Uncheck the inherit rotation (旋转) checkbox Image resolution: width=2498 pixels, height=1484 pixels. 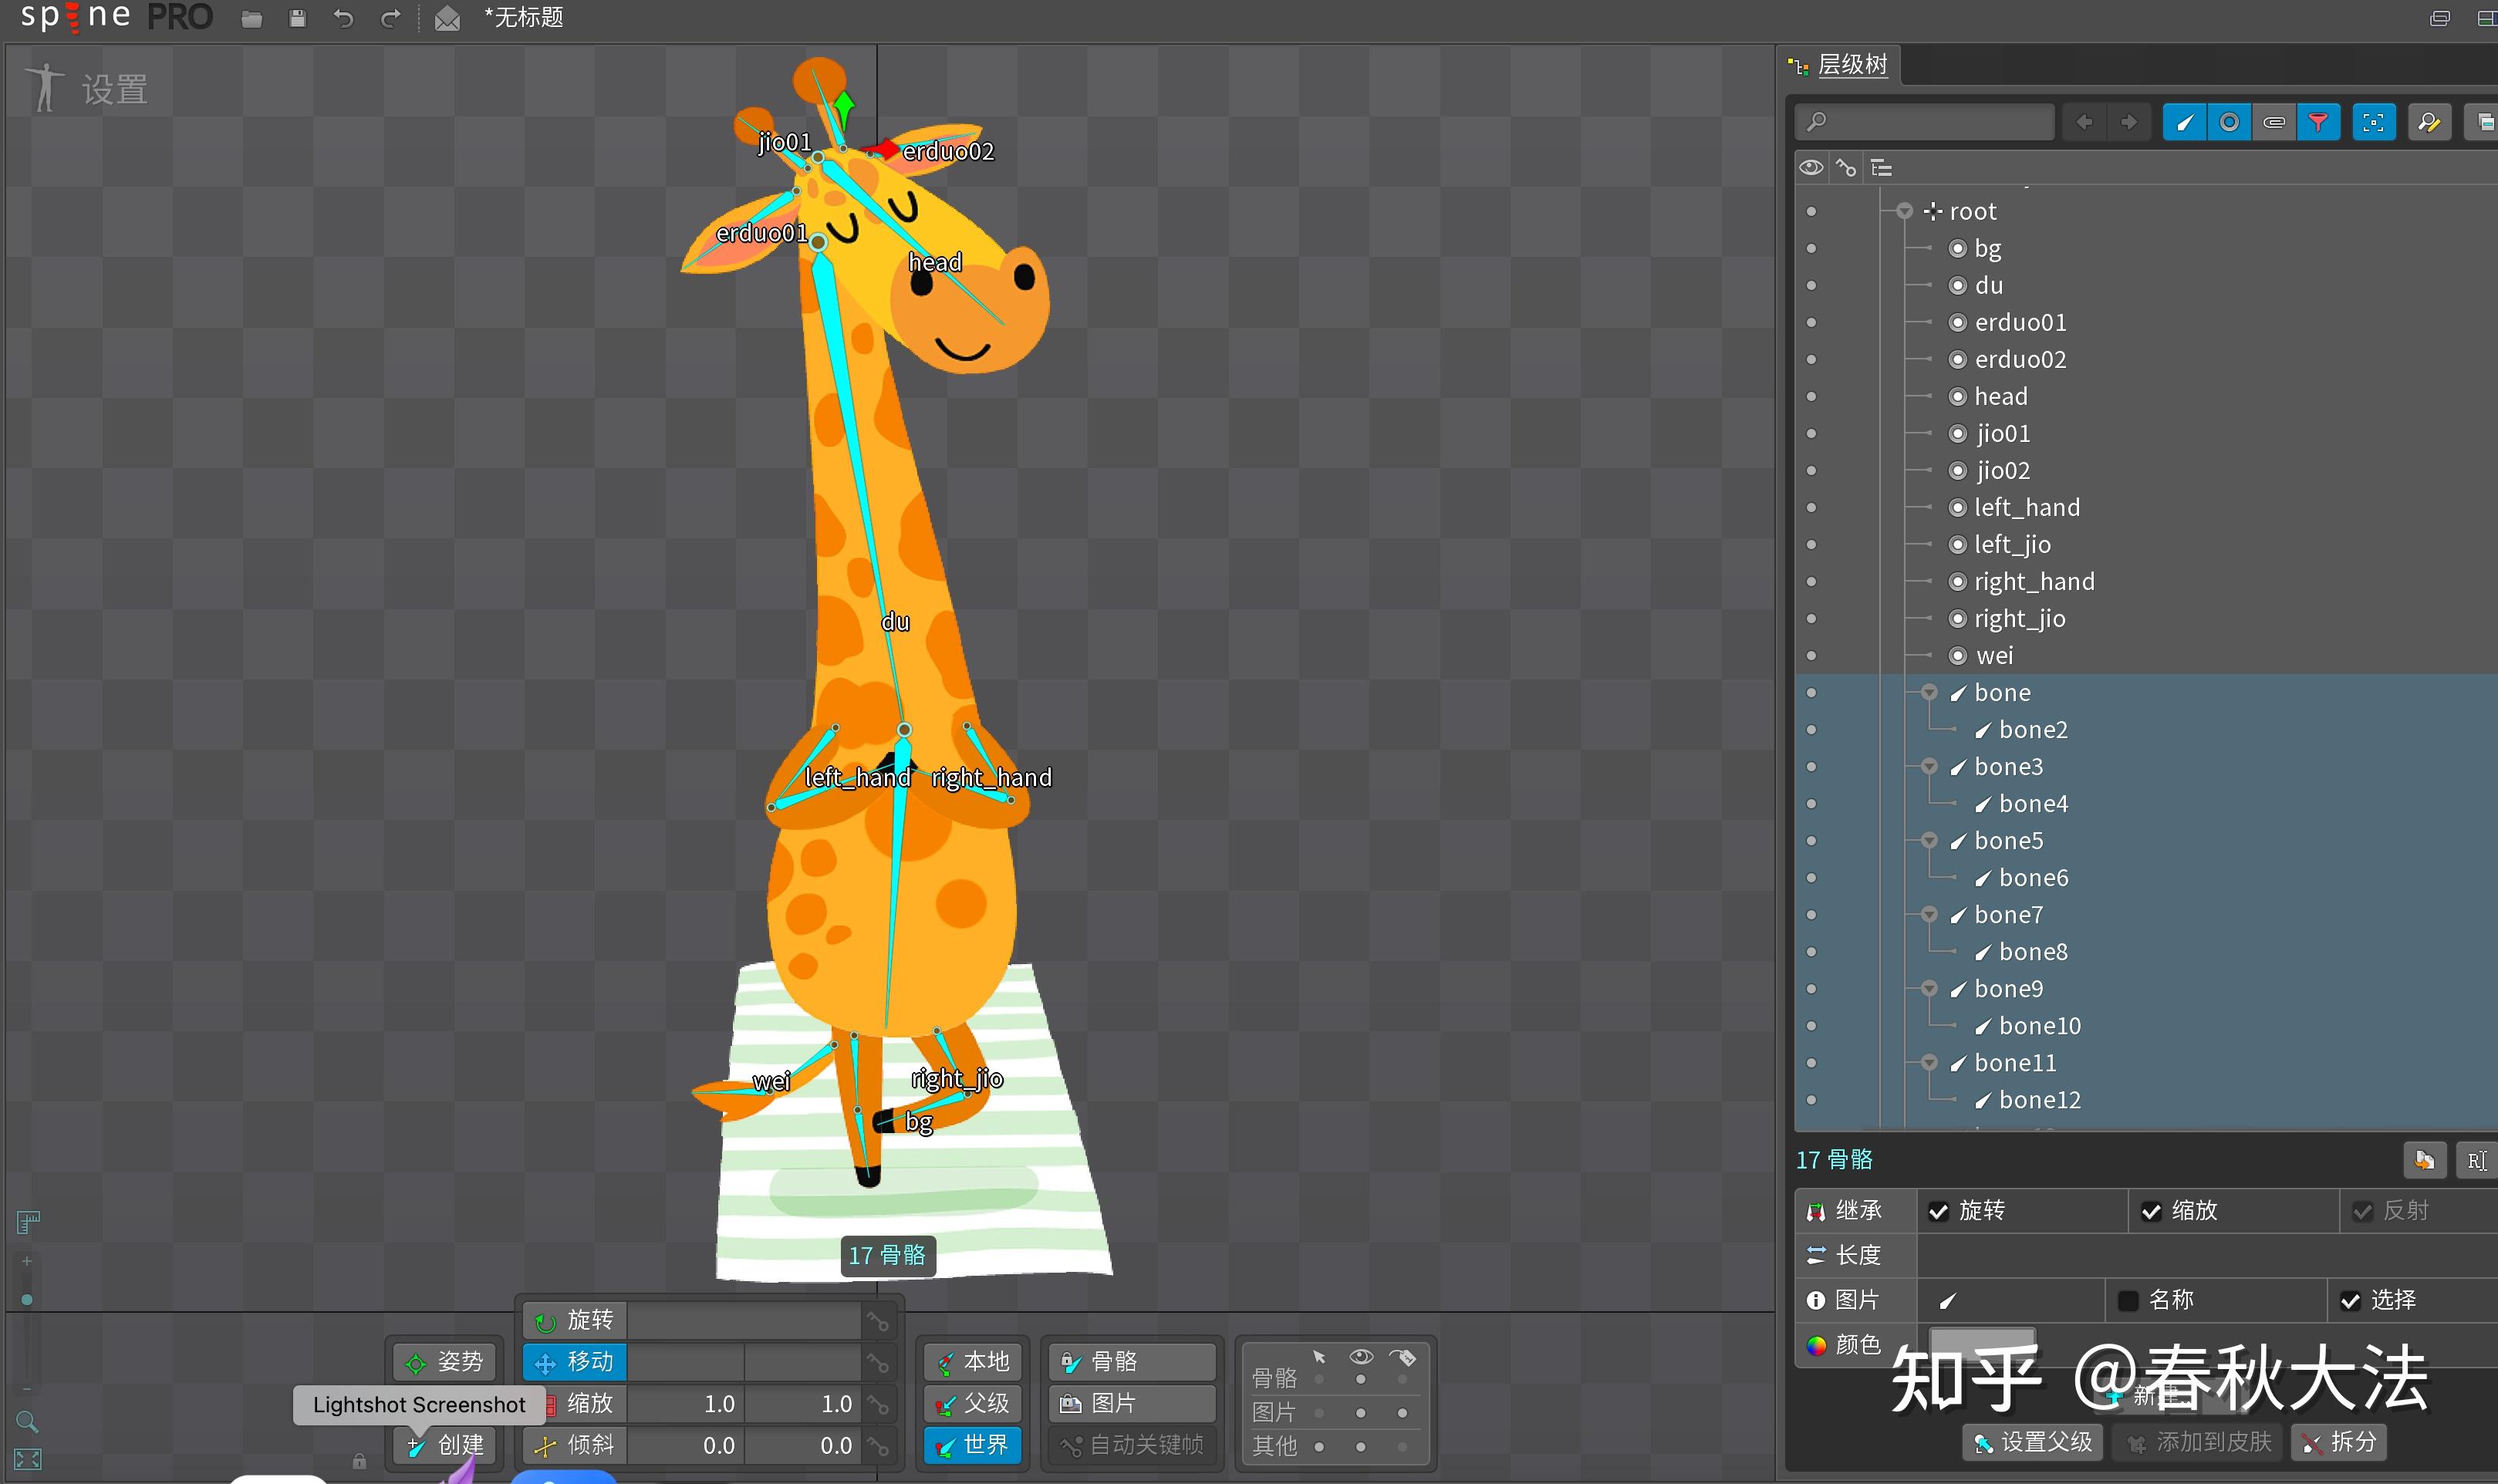[1939, 1211]
